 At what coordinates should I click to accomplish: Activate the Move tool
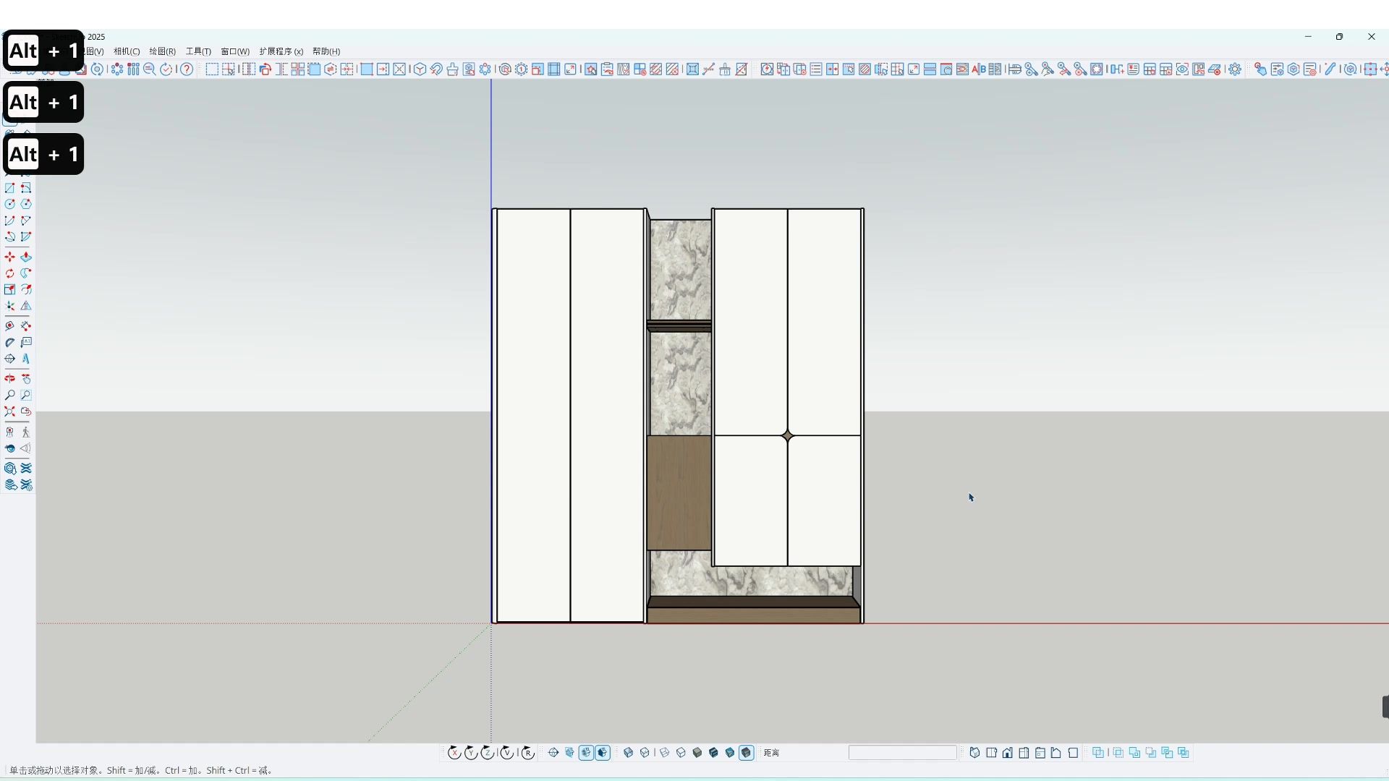[x=9, y=256]
